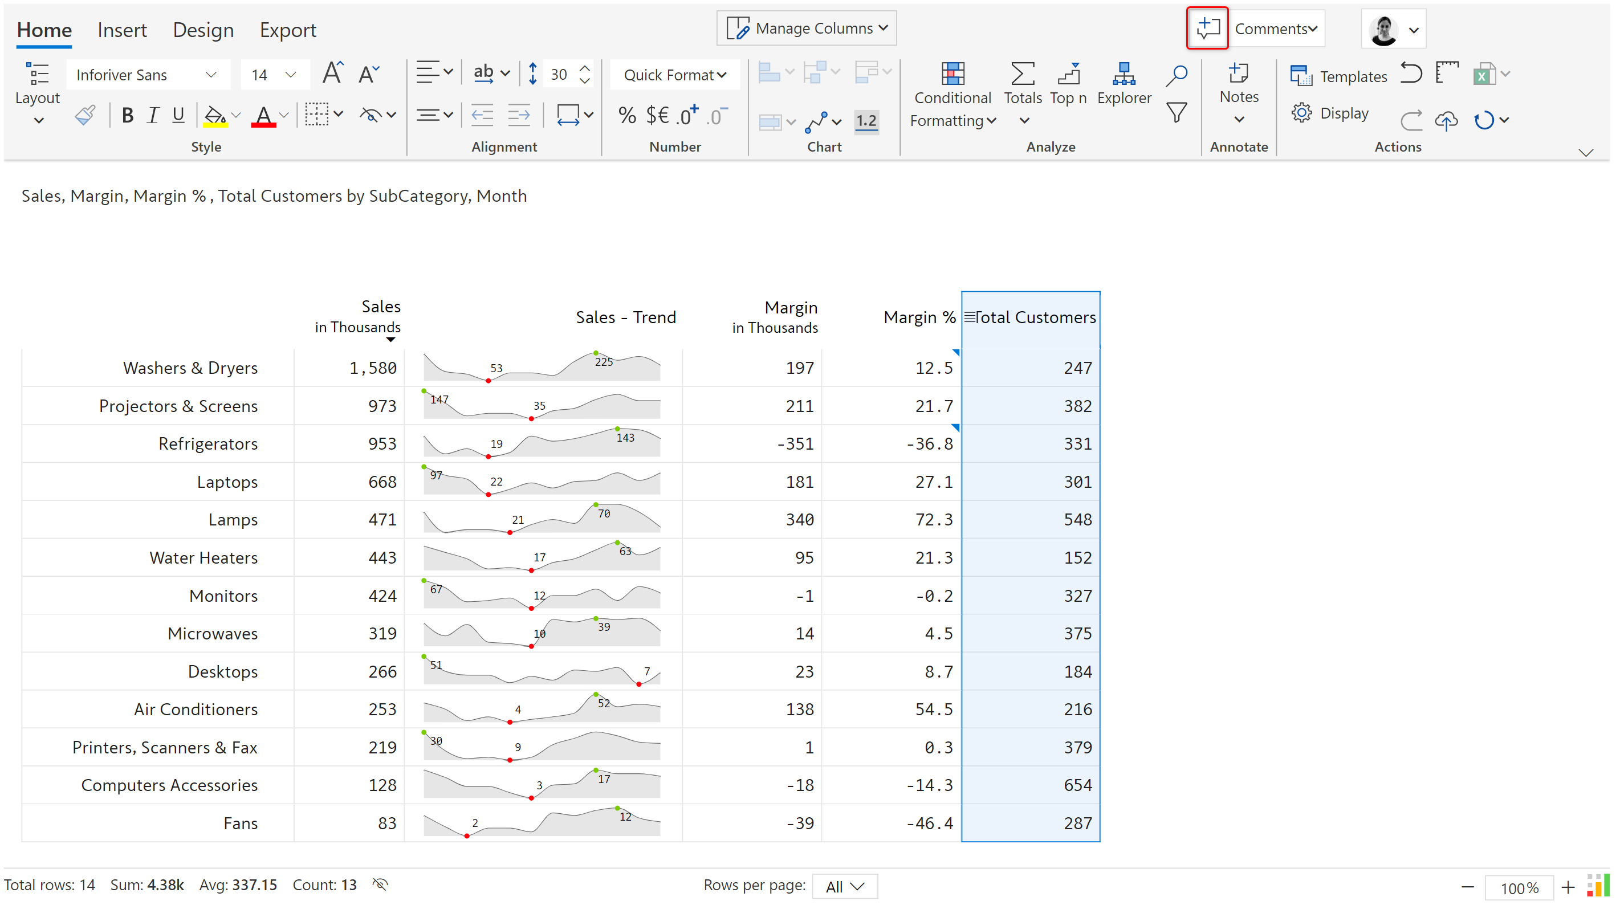Toggle italic formatting
This screenshot has height=905, width=1616.
click(x=152, y=115)
